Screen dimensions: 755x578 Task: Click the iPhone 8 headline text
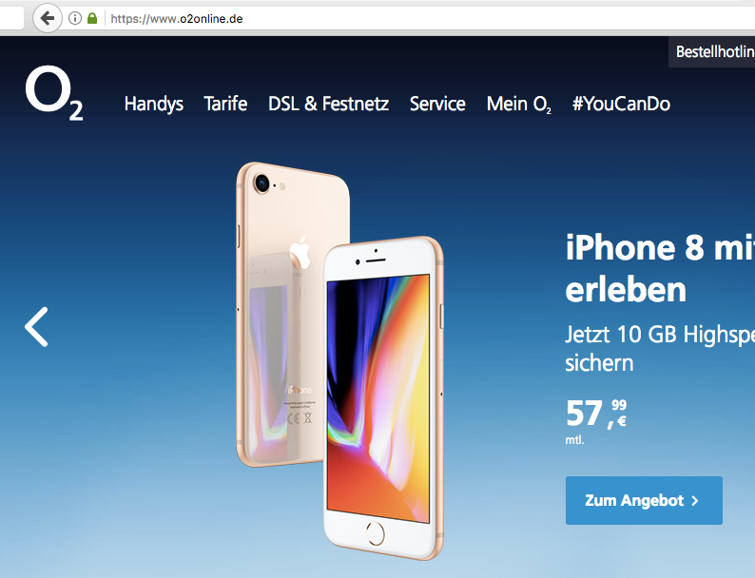pos(660,268)
